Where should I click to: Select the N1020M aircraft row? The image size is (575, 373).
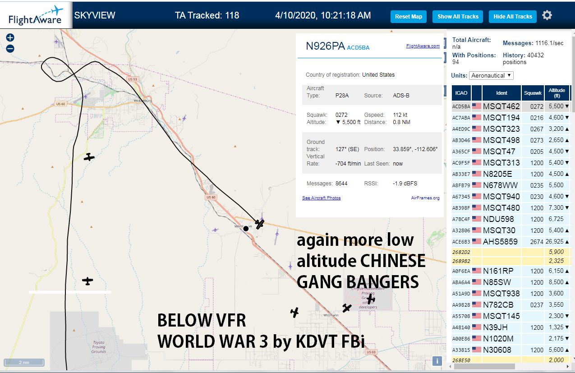point(511,339)
